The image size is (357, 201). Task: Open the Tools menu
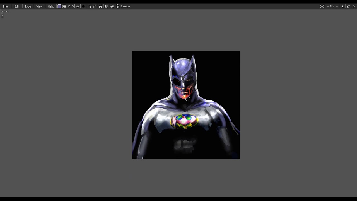click(28, 6)
